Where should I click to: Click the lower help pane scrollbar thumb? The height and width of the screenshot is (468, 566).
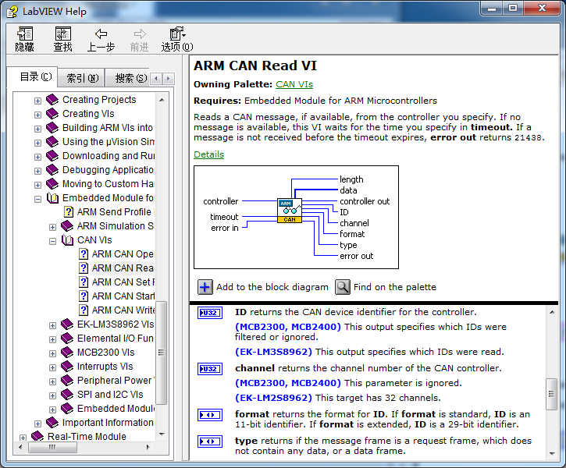click(x=551, y=394)
